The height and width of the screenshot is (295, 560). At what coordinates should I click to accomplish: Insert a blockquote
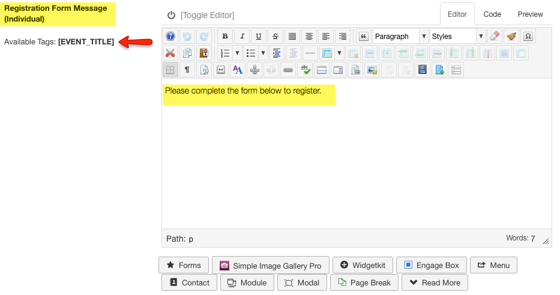pos(363,36)
